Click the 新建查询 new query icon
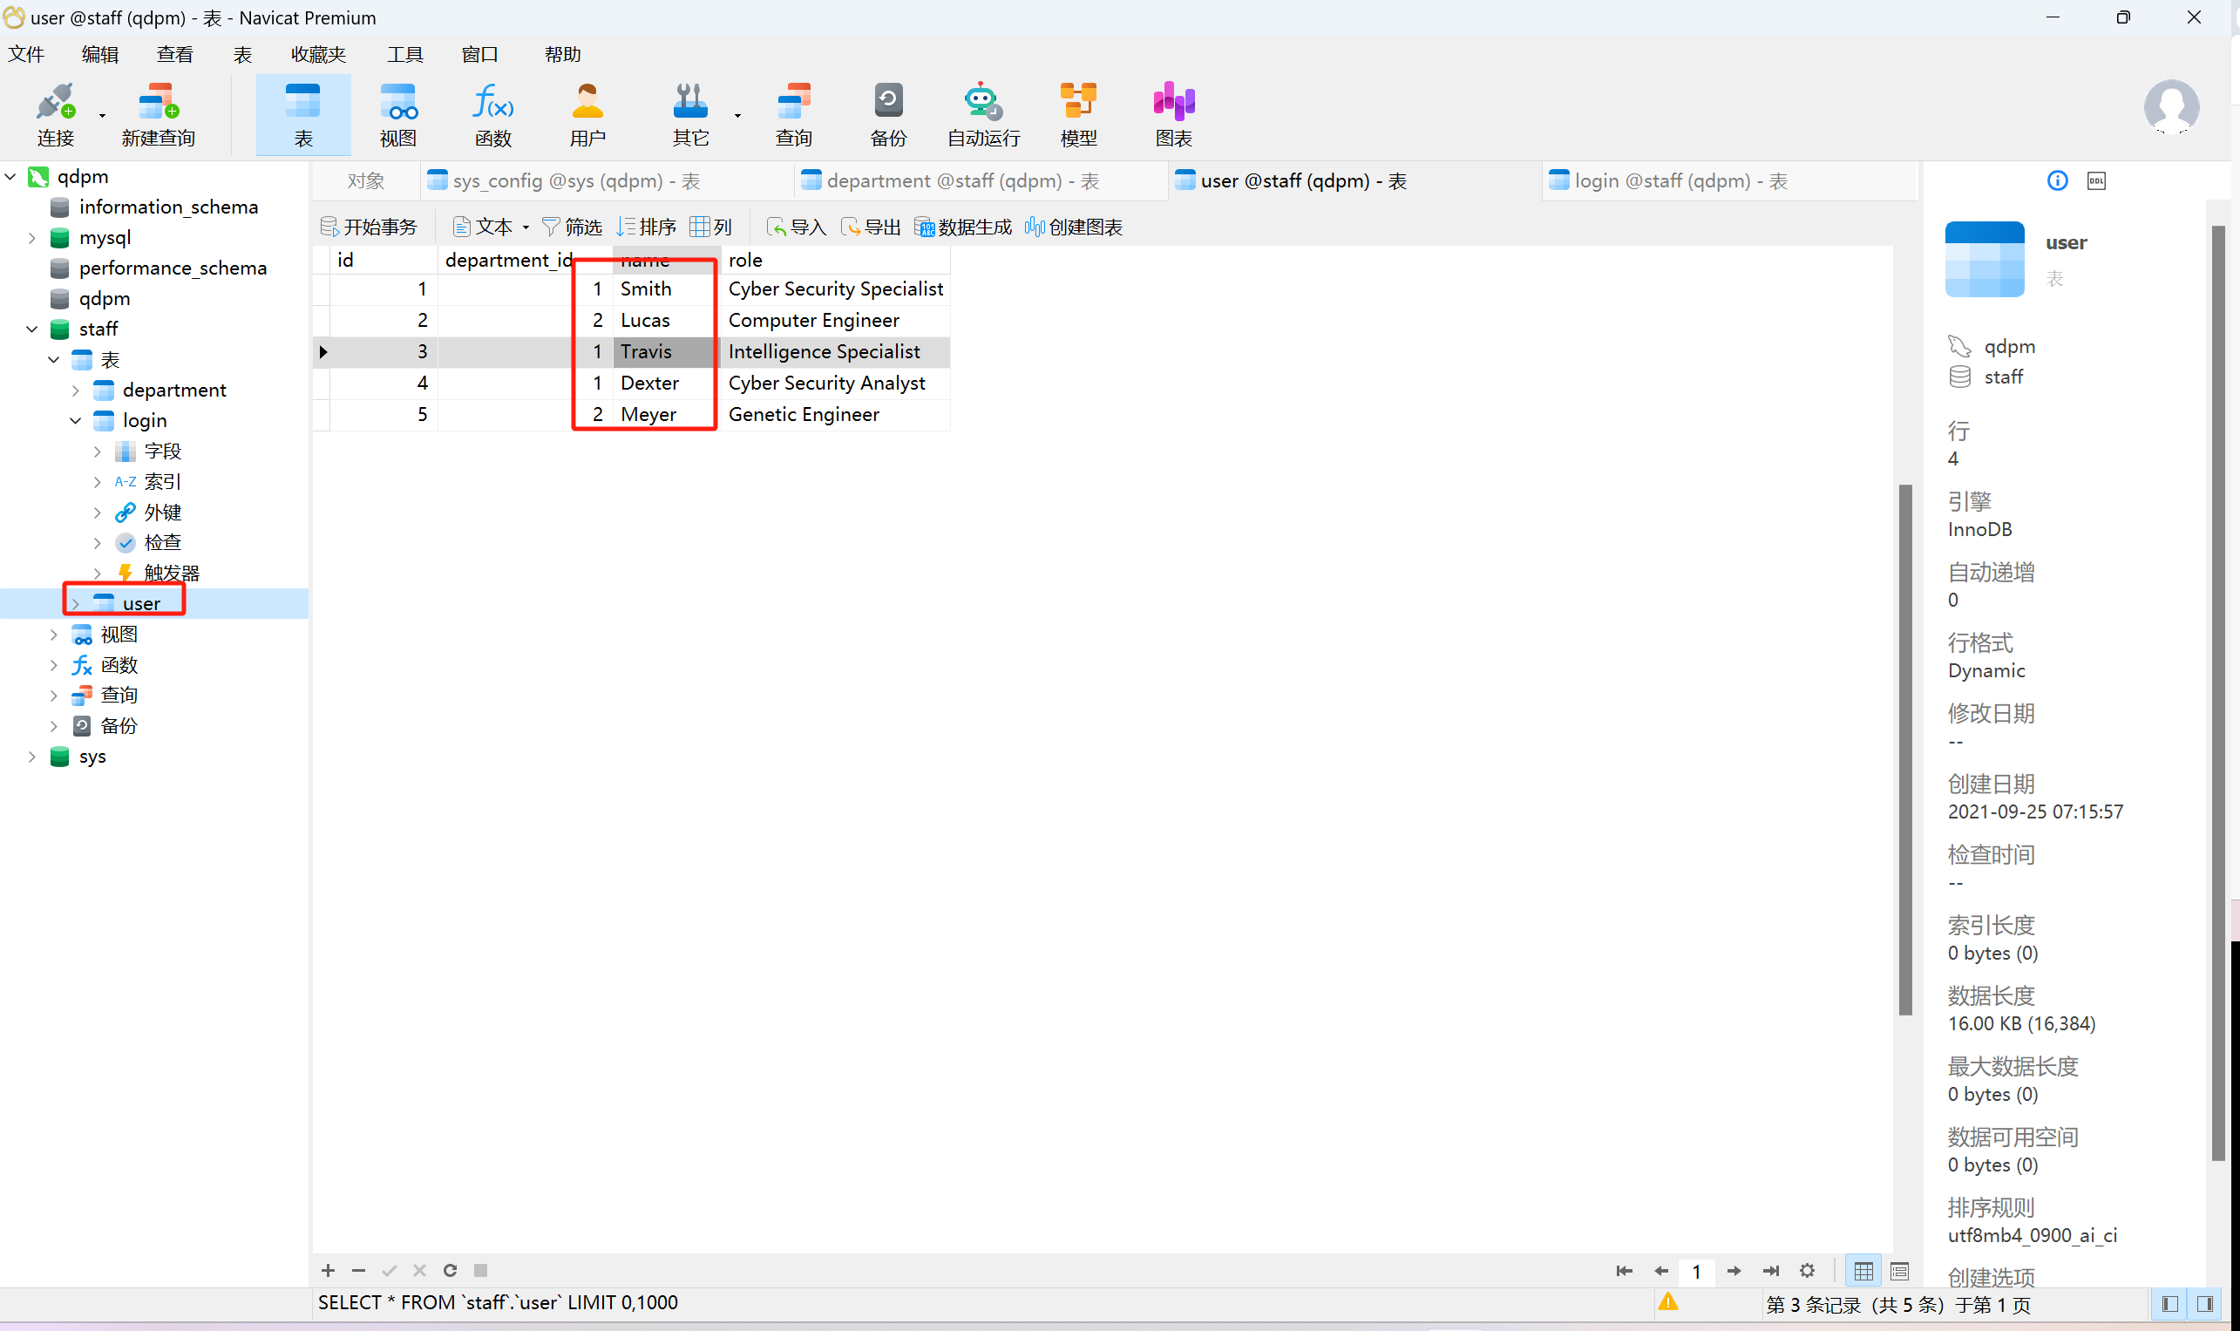 pyautogui.click(x=158, y=114)
